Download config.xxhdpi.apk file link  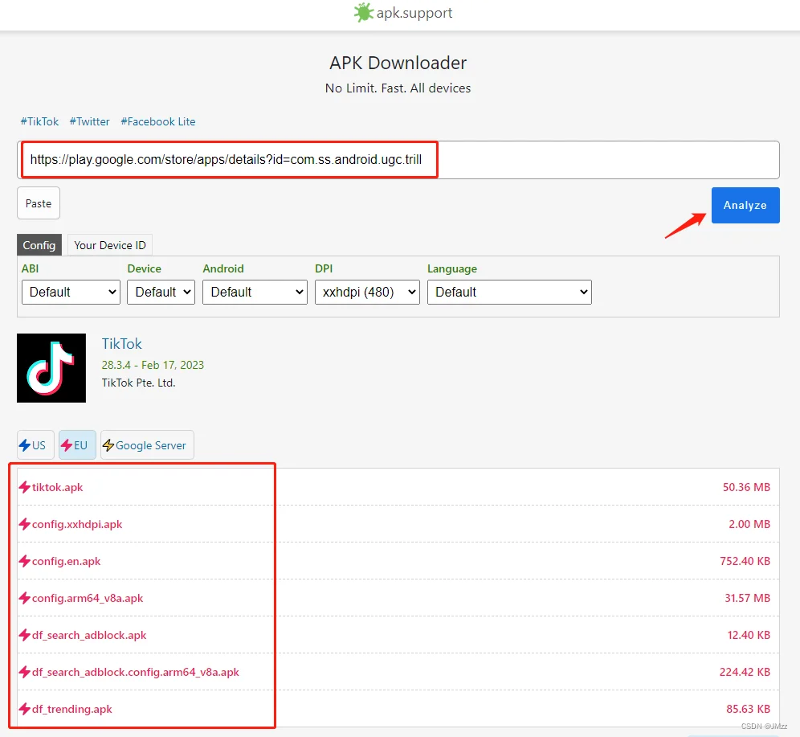click(x=77, y=524)
